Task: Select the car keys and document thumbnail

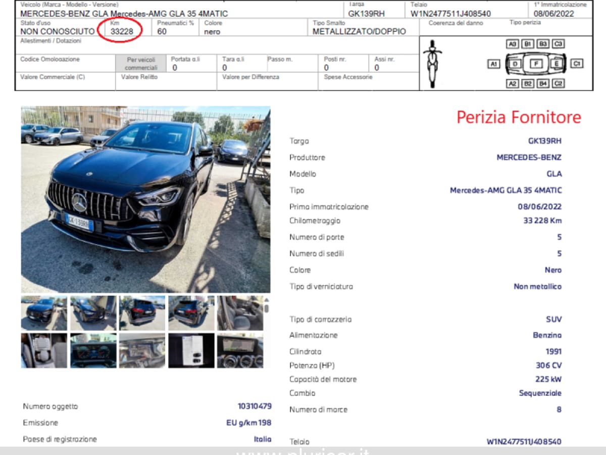Action: (191, 350)
